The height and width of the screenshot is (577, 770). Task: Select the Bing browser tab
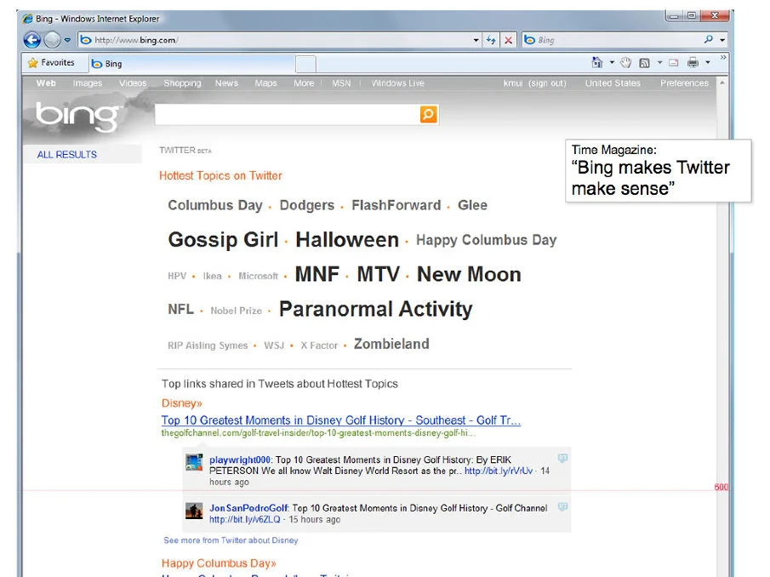pos(191,64)
